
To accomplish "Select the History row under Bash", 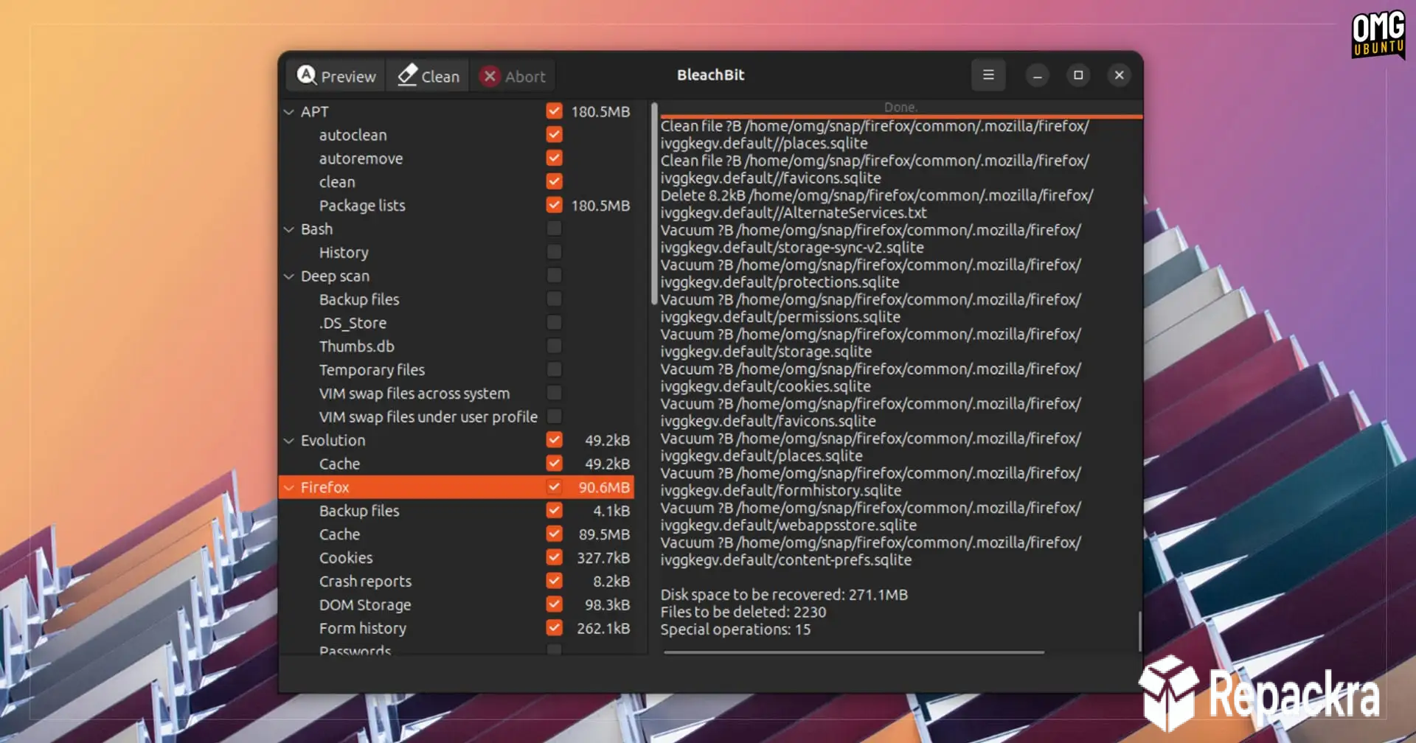I will pyautogui.click(x=344, y=253).
